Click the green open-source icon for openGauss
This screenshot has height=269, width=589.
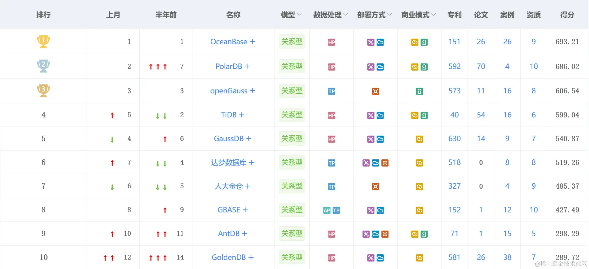click(419, 91)
